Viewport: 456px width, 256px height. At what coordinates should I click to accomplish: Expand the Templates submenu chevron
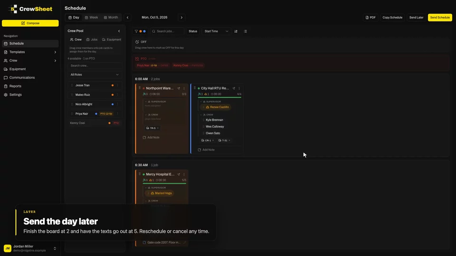coord(55,52)
